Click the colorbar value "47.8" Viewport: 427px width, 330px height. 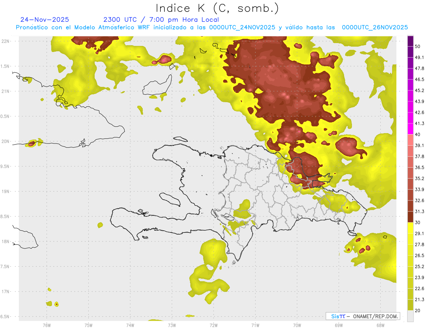[x=420, y=68]
